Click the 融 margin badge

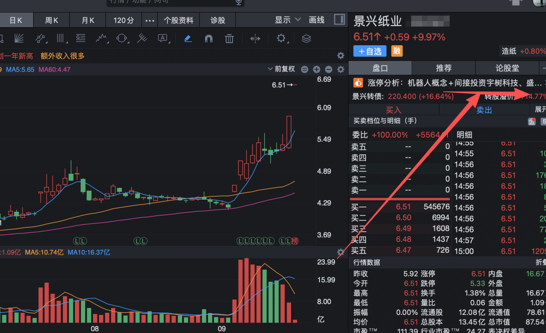click(397, 51)
